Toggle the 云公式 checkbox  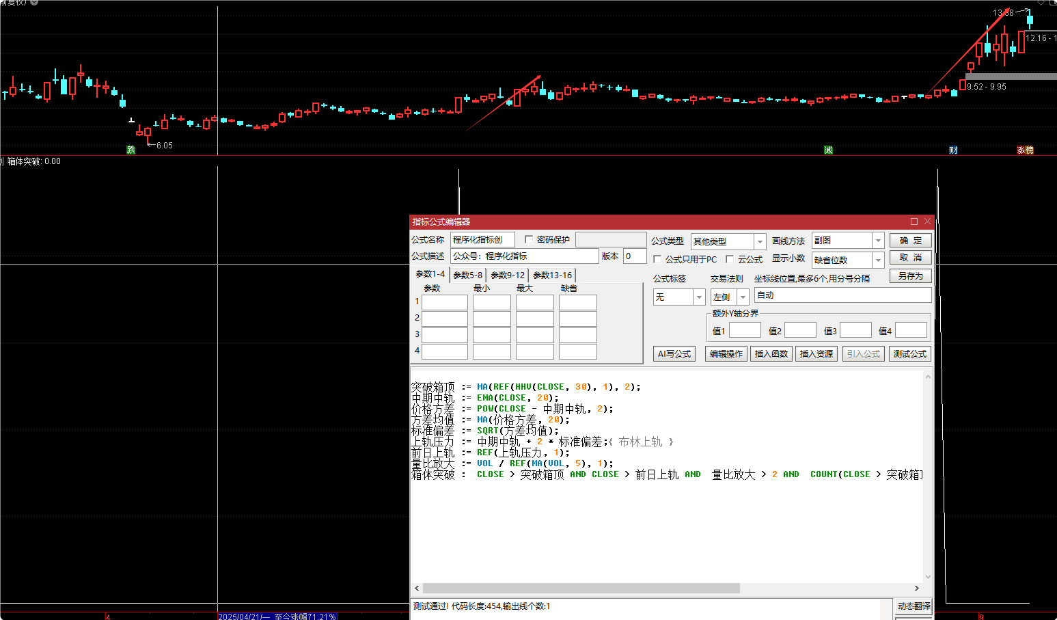pos(730,259)
